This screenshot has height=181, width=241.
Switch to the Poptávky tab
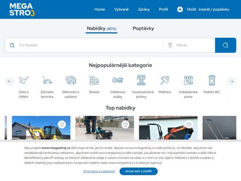pyautogui.click(x=143, y=28)
